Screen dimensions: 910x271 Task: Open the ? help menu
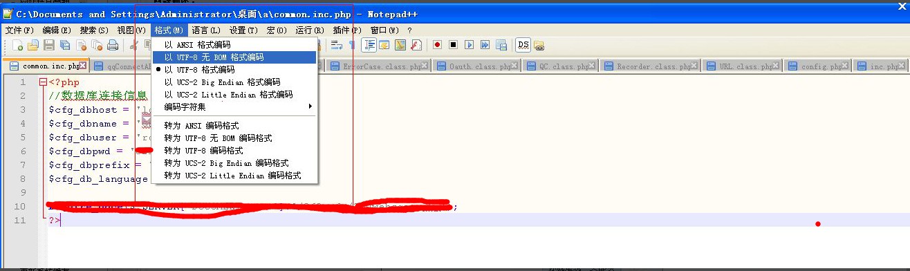coord(409,30)
